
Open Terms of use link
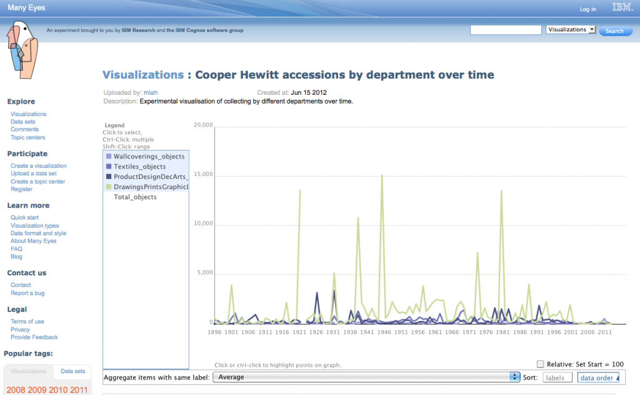click(27, 321)
